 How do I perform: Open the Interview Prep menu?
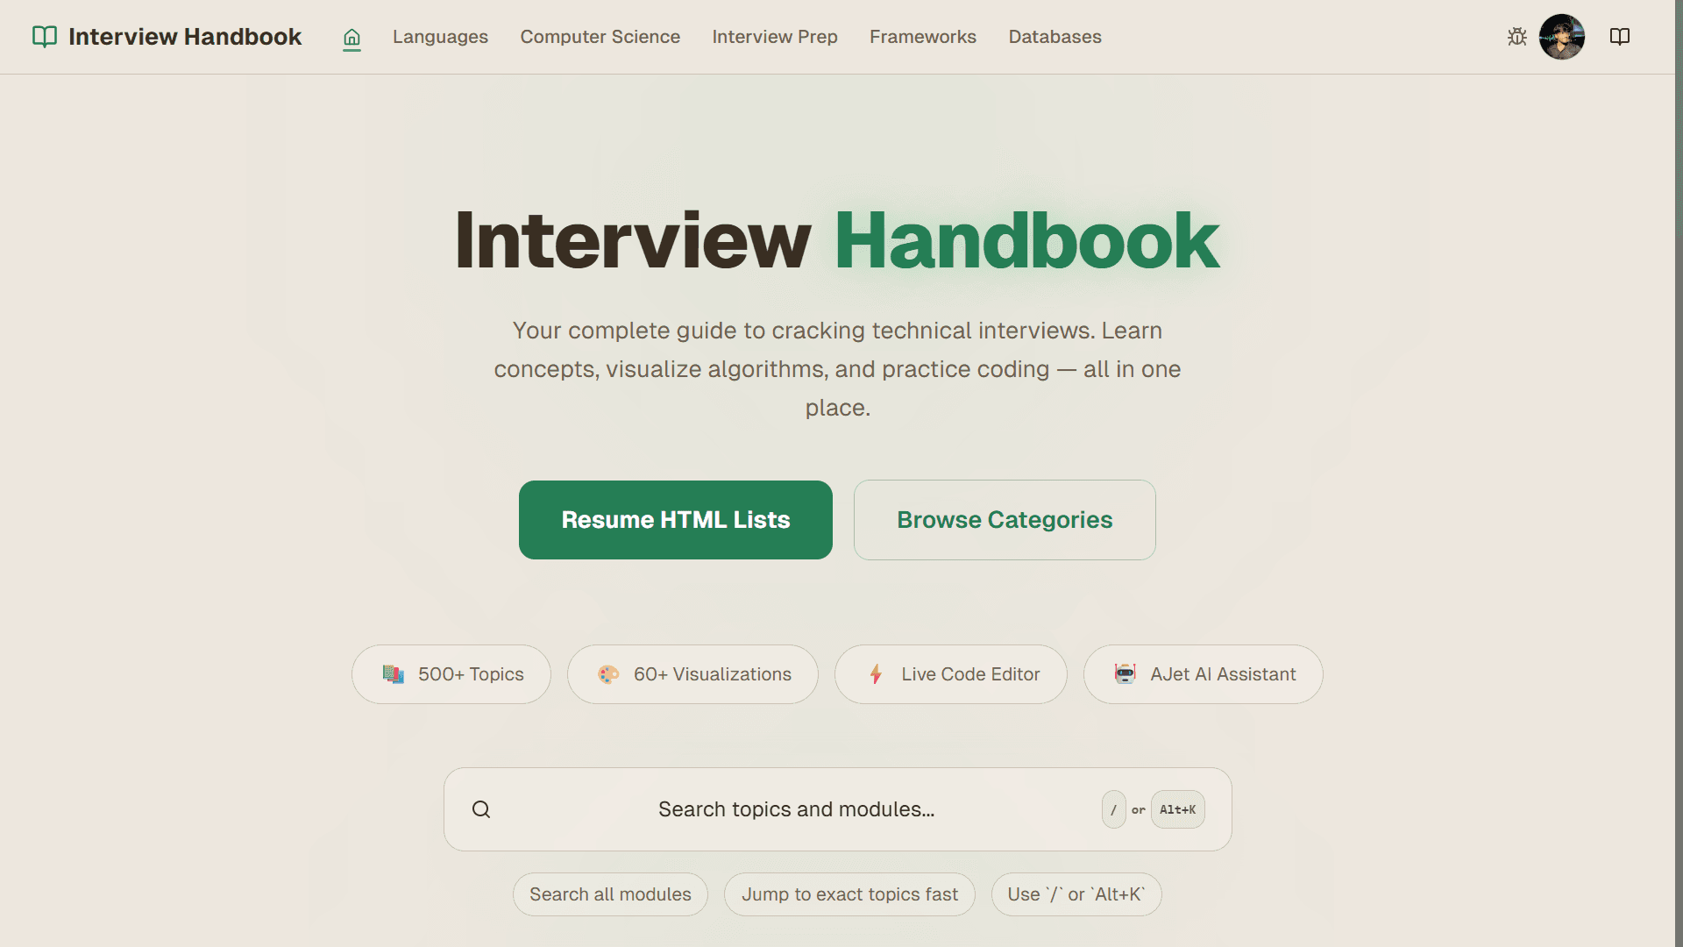(x=775, y=37)
